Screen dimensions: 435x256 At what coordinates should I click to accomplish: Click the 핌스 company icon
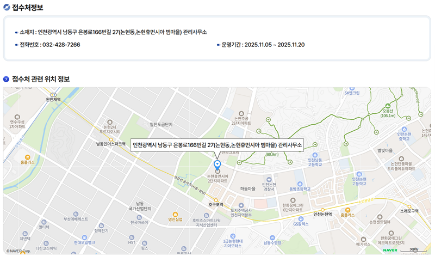[x=144, y=243]
